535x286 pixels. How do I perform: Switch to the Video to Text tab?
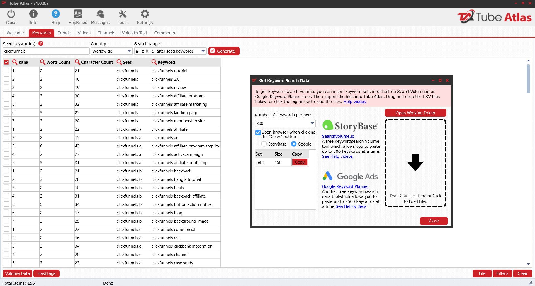(134, 33)
